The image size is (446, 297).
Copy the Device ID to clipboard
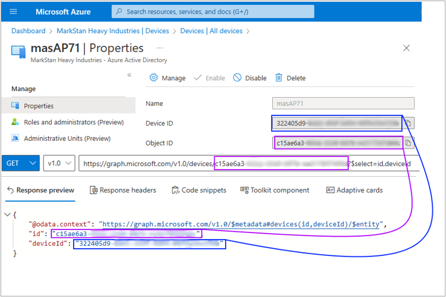[x=408, y=123]
